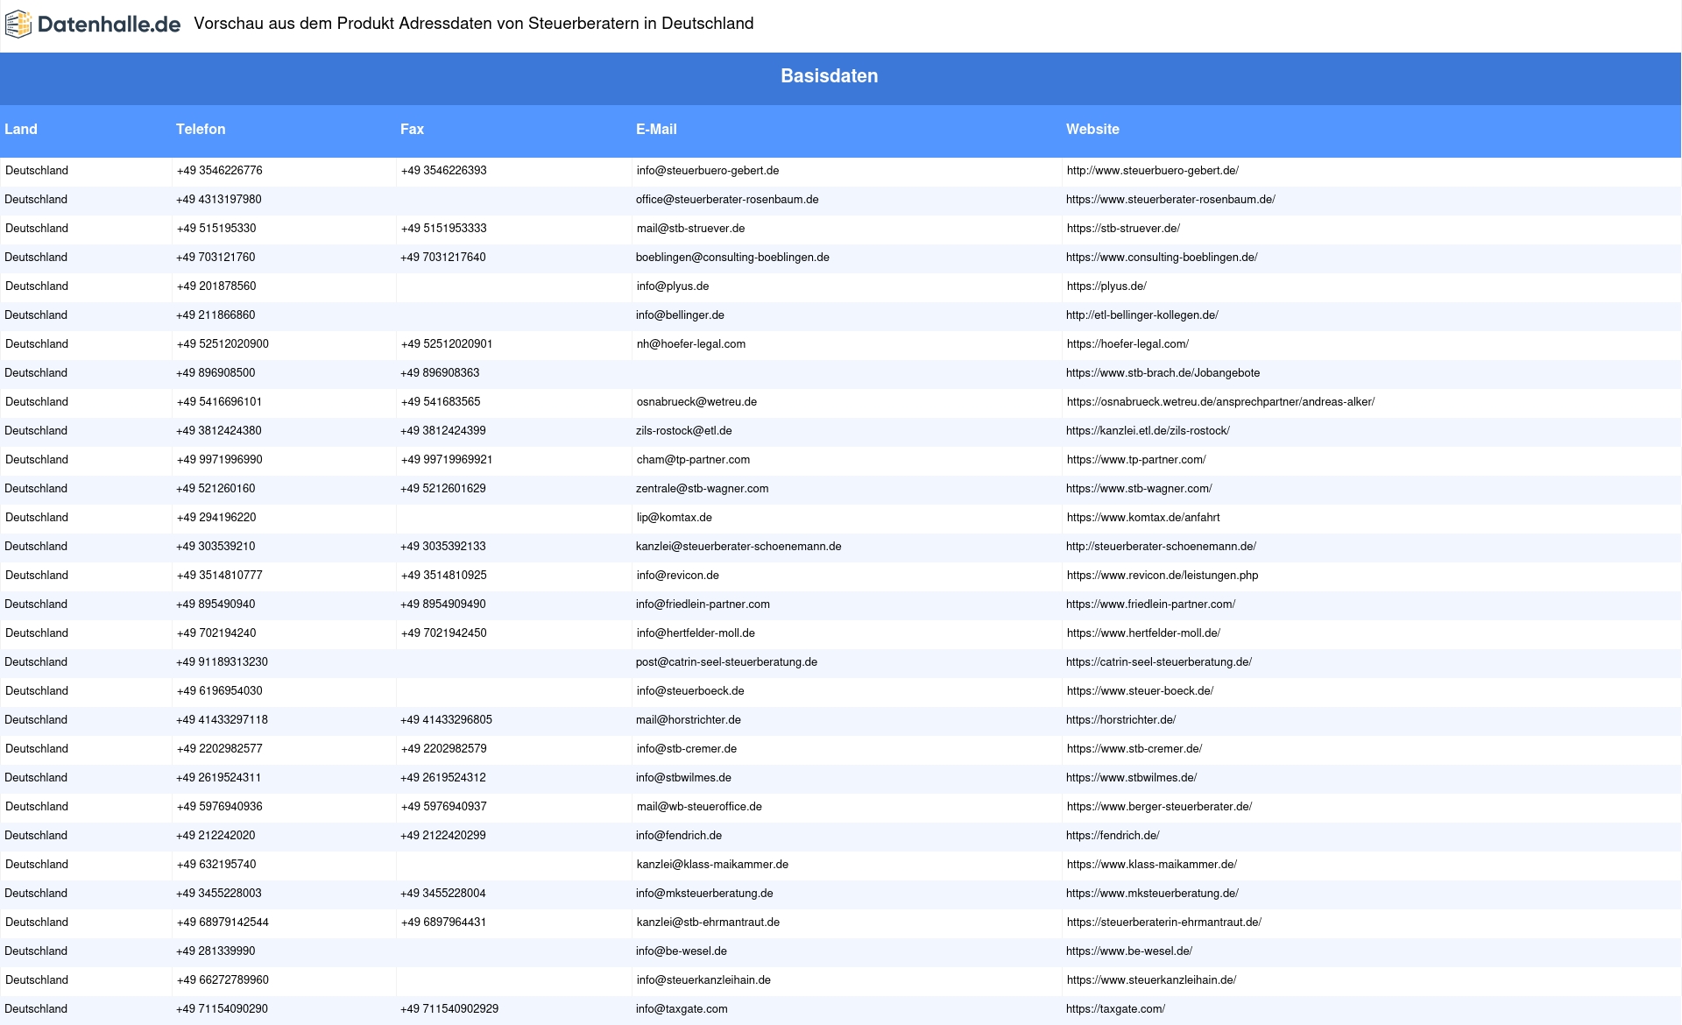Click the Datenhalle.de brand name
This screenshot has width=1682, height=1025.
click(109, 25)
